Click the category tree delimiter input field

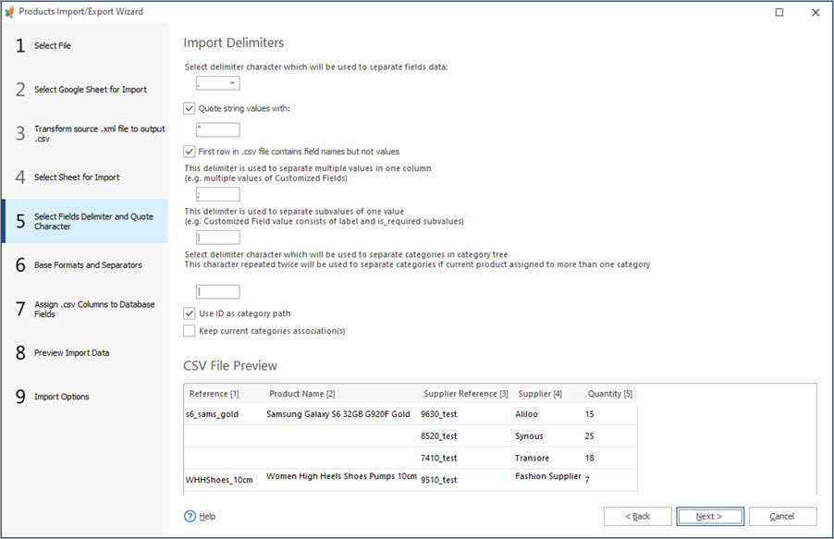pos(217,291)
